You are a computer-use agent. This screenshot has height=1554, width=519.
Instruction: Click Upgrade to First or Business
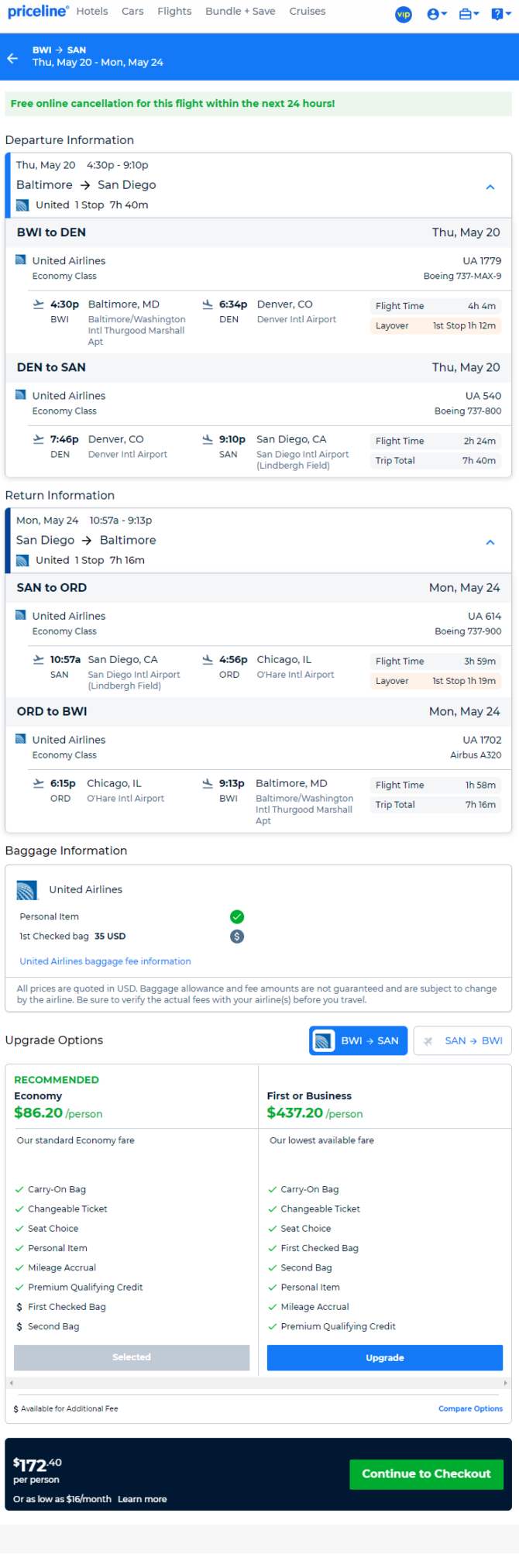pyautogui.click(x=384, y=1357)
